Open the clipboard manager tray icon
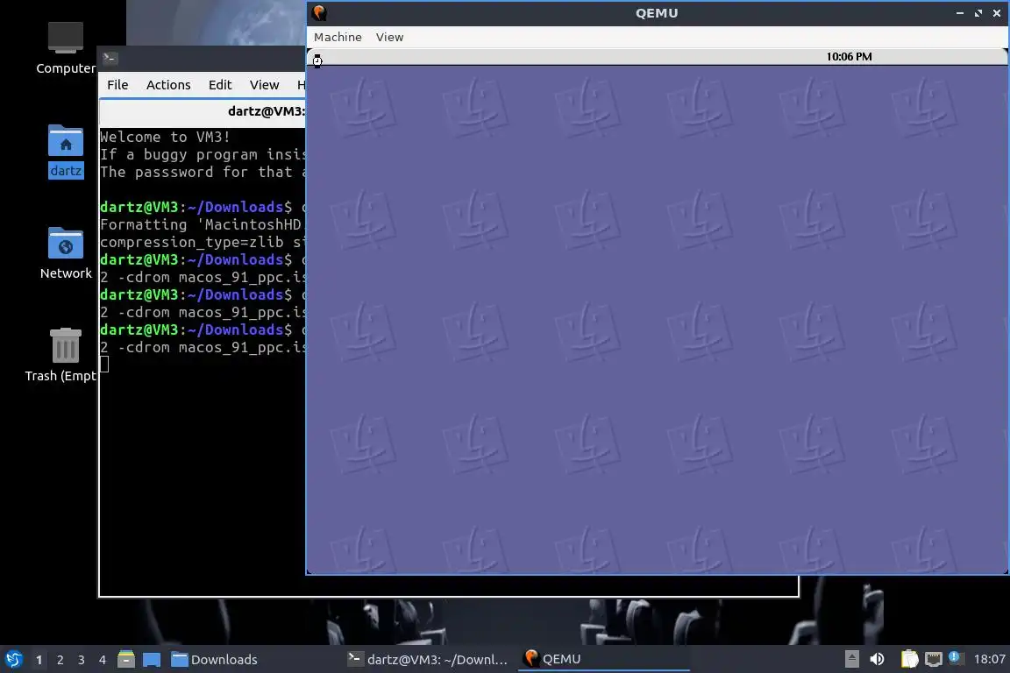 tap(909, 659)
